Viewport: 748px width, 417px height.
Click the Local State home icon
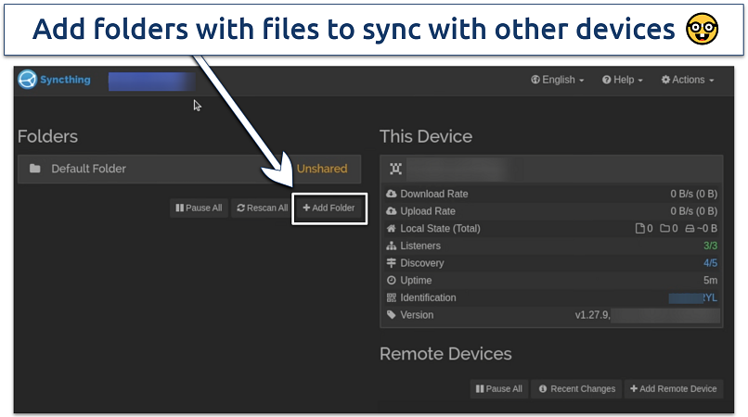click(x=392, y=229)
